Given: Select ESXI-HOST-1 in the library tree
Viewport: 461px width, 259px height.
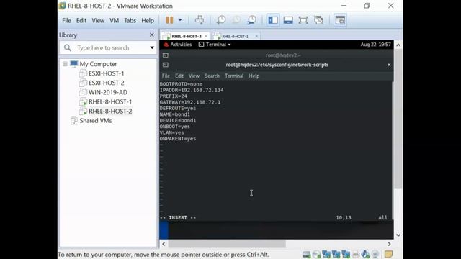Looking at the screenshot, I should (107, 73).
